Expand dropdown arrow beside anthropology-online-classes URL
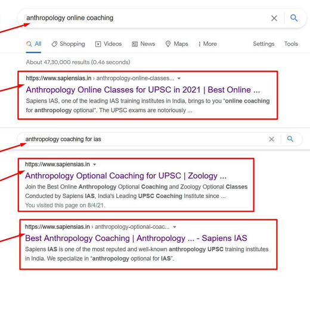This screenshot has width=310, height=316. pos(179,78)
